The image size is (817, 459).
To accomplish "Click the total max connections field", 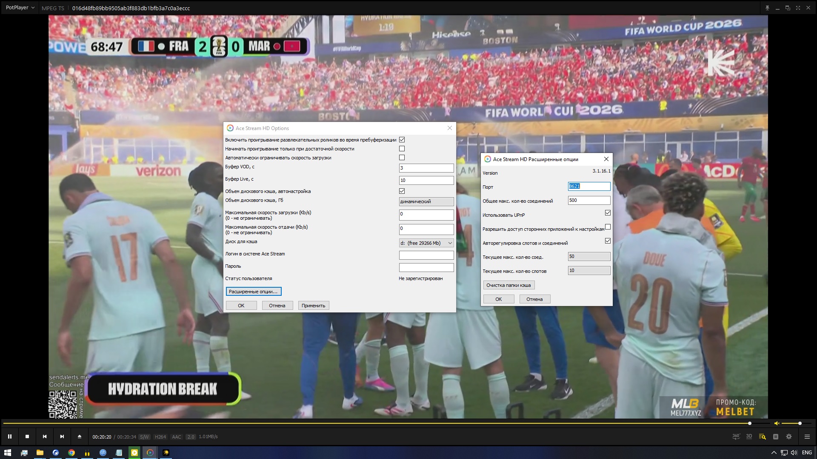I will click(x=589, y=200).
